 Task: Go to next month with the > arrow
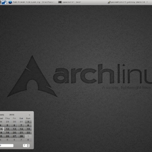click(29, 115)
